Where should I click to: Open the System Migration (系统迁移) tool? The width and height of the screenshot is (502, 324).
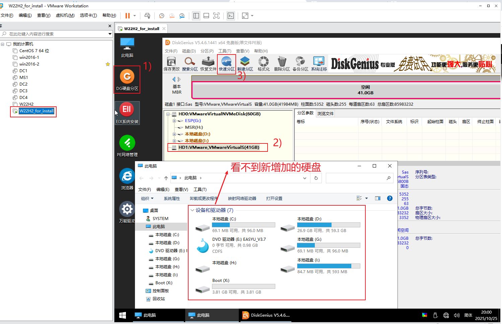click(319, 63)
